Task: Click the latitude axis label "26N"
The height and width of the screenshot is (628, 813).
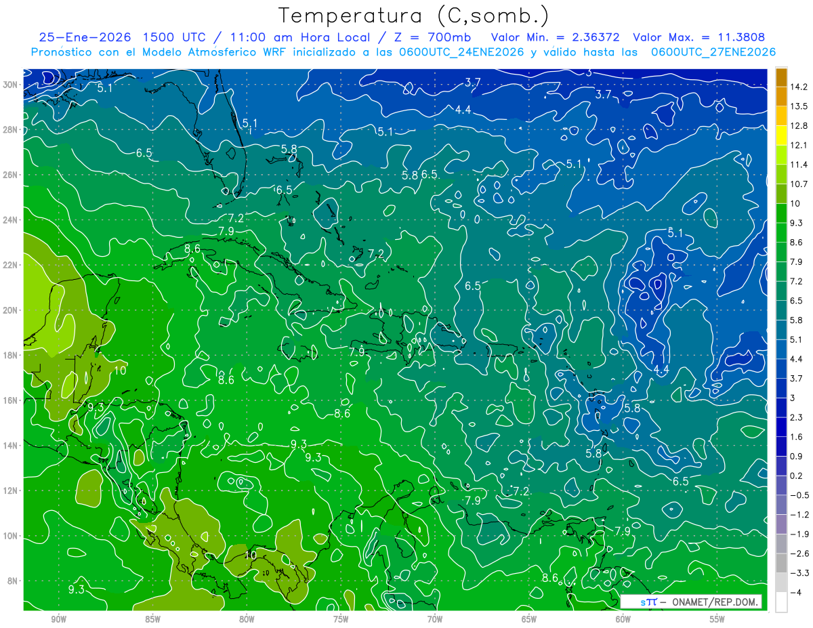Action: pyautogui.click(x=12, y=175)
